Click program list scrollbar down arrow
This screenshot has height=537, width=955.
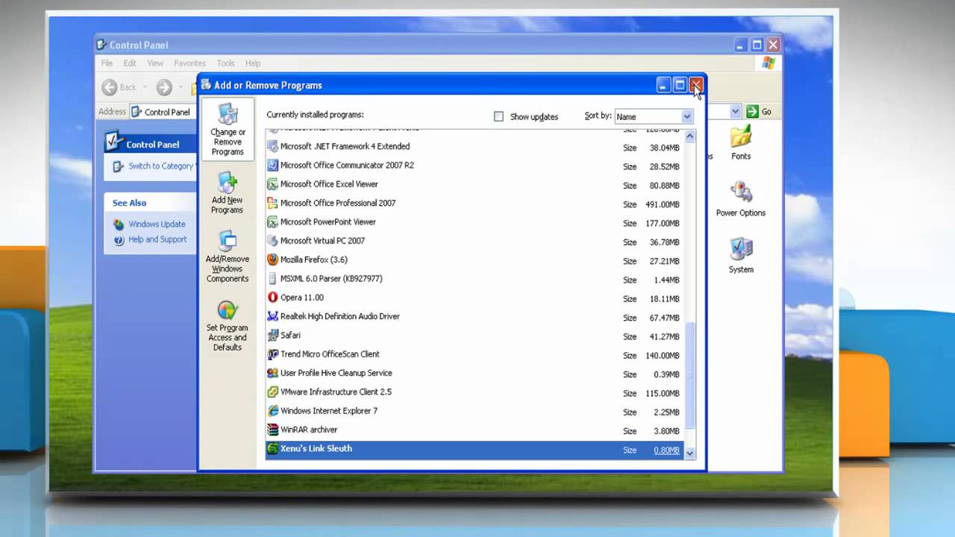(x=689, y=453)
